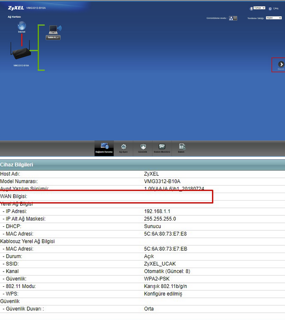Click the subnet mask 255.255.255.0
Image resolution: width=285 pixels, height=320 pixels.
(x=160, y=219)
